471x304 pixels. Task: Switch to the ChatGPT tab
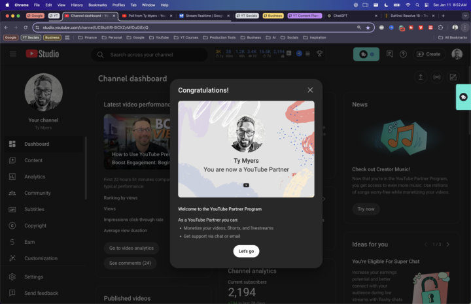coord(340,16)
